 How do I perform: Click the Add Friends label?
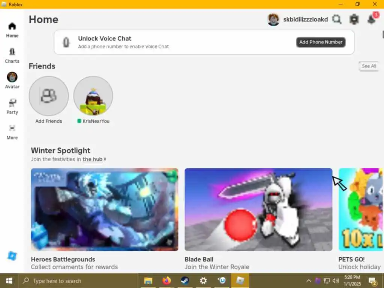point(49,121)
